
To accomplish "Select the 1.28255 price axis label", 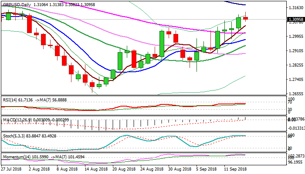I will click(296, 65).
